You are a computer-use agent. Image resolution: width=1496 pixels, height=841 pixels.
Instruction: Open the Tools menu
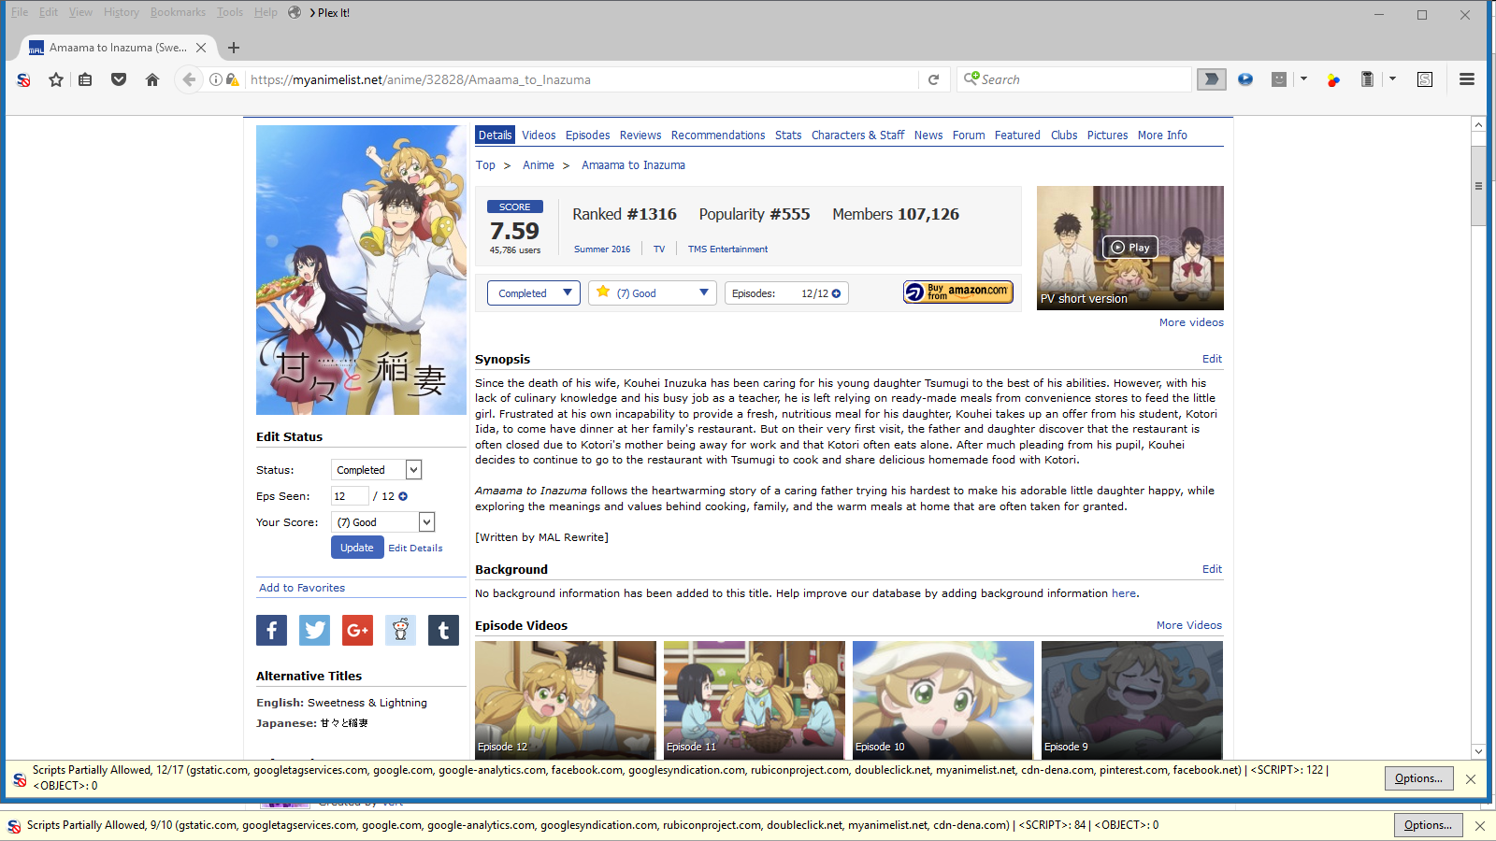230,12
